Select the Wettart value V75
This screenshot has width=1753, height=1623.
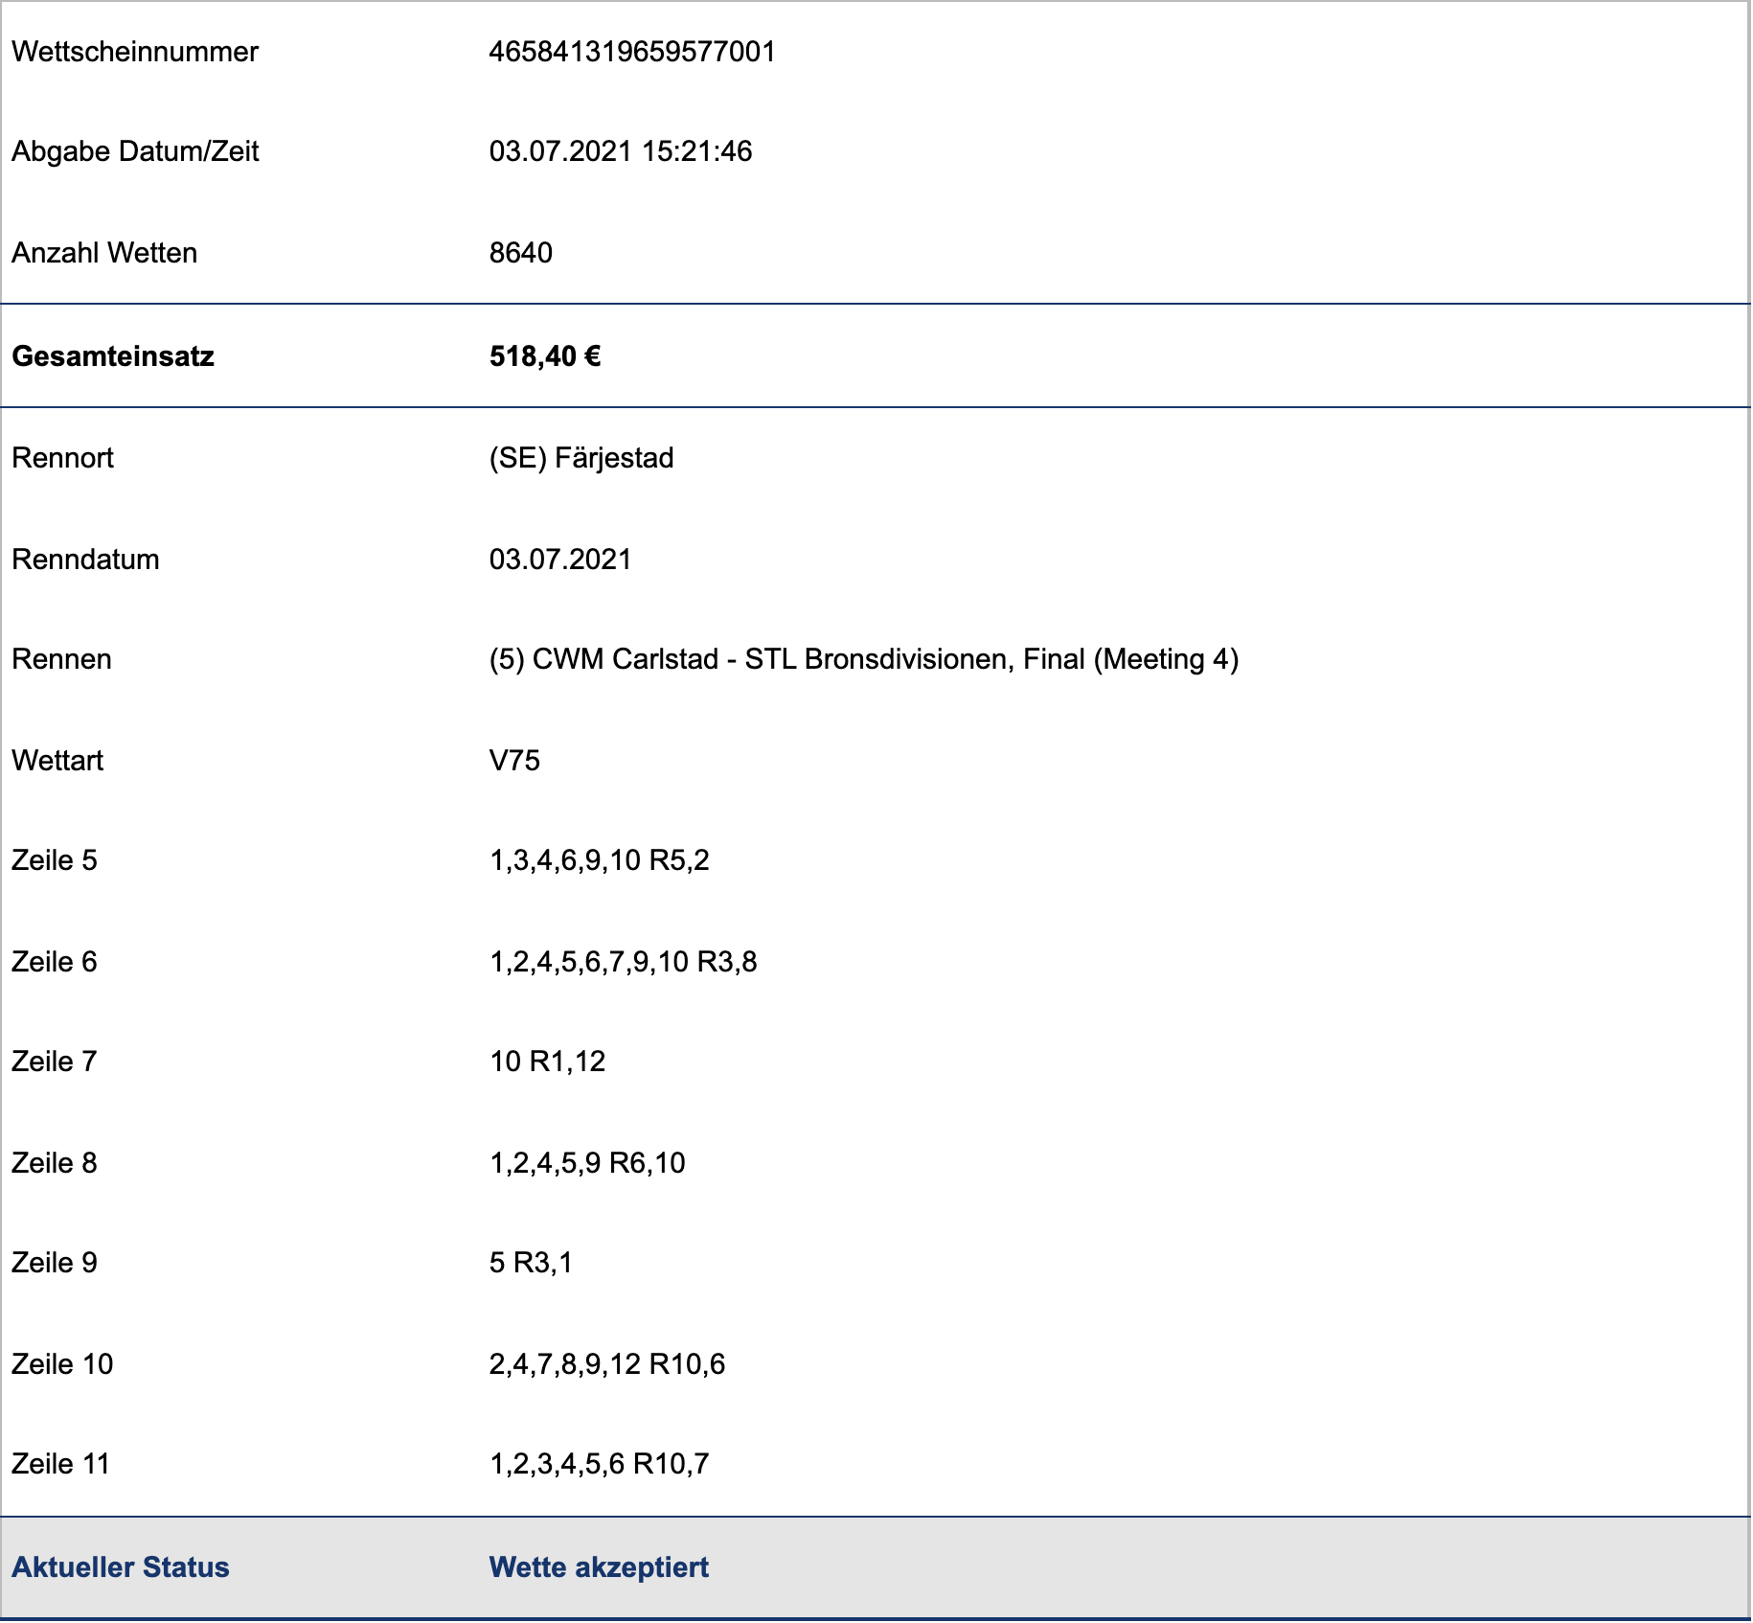[514, 761]
